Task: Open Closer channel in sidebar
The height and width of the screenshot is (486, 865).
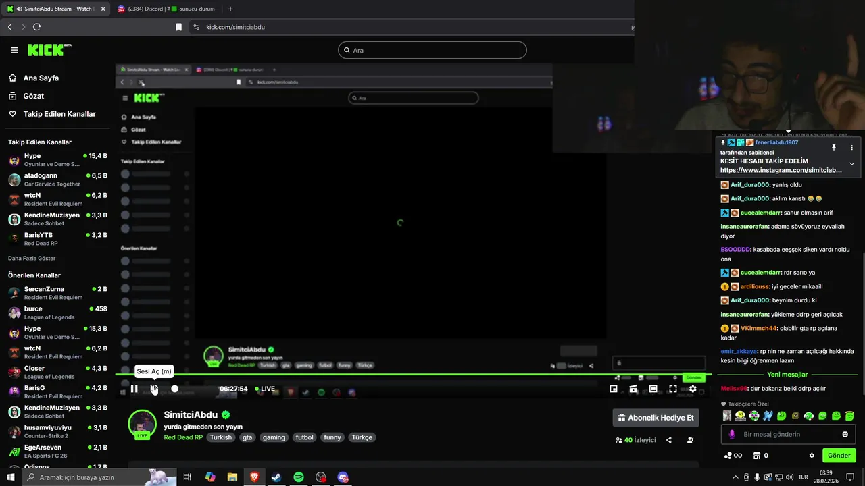Action: (x=57, y=372)
